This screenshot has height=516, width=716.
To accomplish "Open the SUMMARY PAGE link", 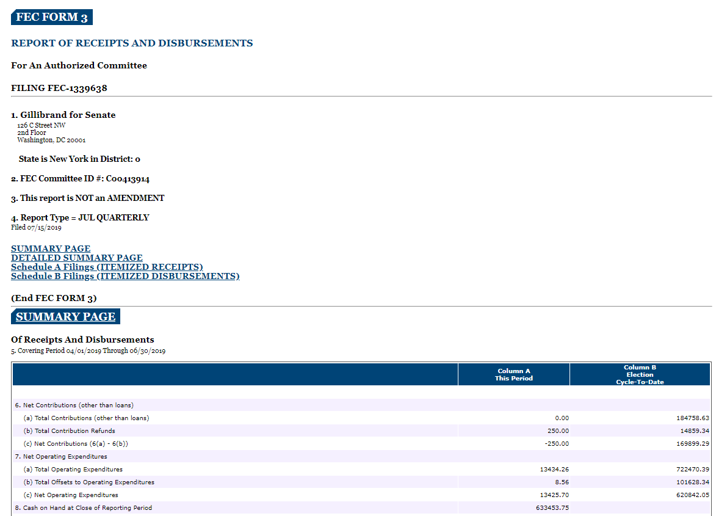I will click(51, 249).
